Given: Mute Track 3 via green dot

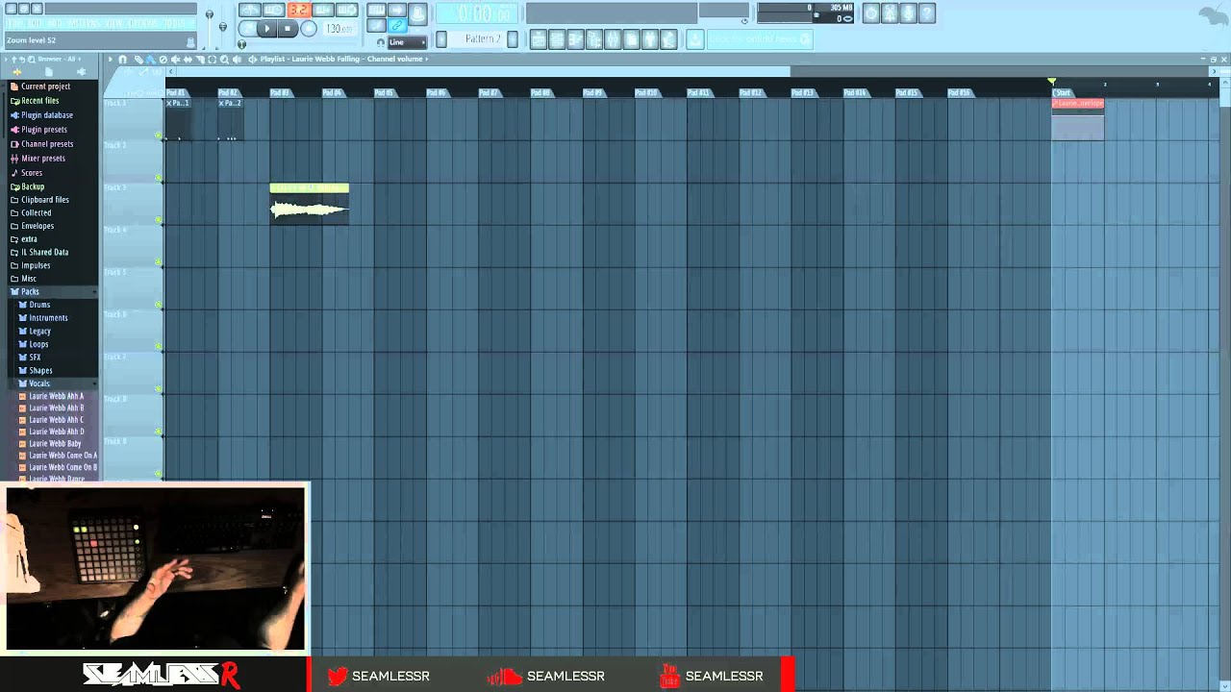Looking at the screenshot, I should [x=159, y=221].
